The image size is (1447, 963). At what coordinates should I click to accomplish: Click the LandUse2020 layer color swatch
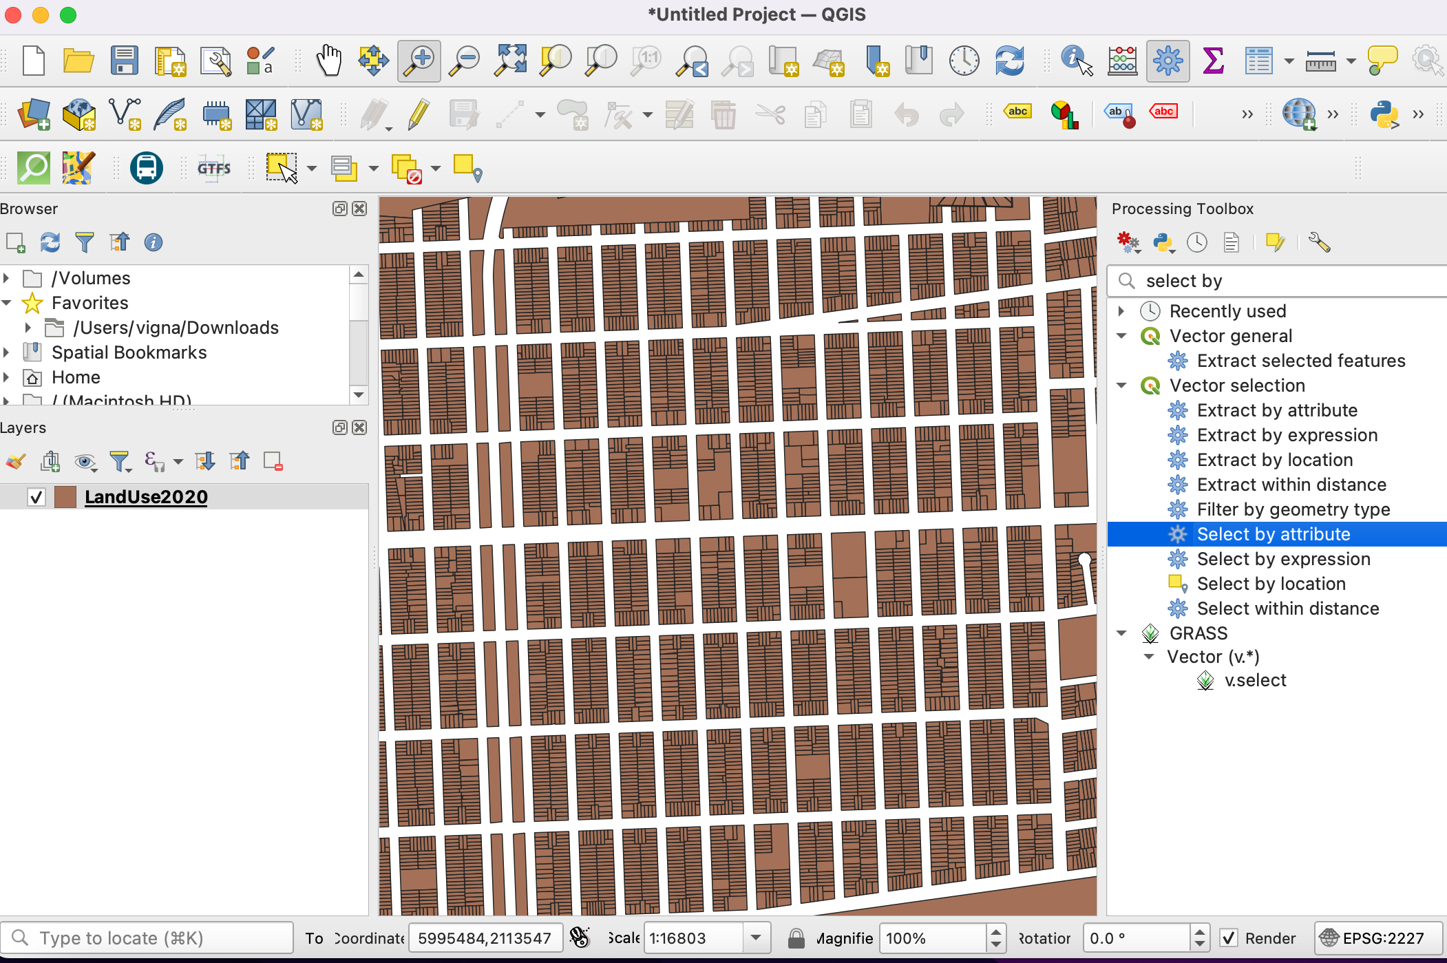coord(65,497)
